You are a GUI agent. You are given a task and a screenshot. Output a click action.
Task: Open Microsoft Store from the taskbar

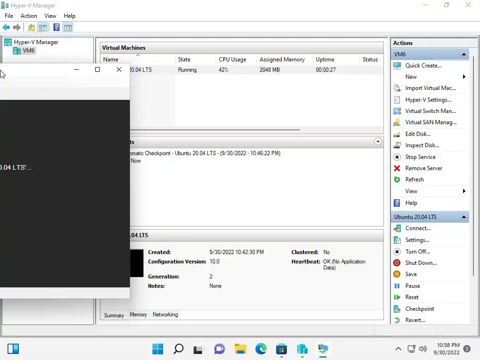(281, 349)
